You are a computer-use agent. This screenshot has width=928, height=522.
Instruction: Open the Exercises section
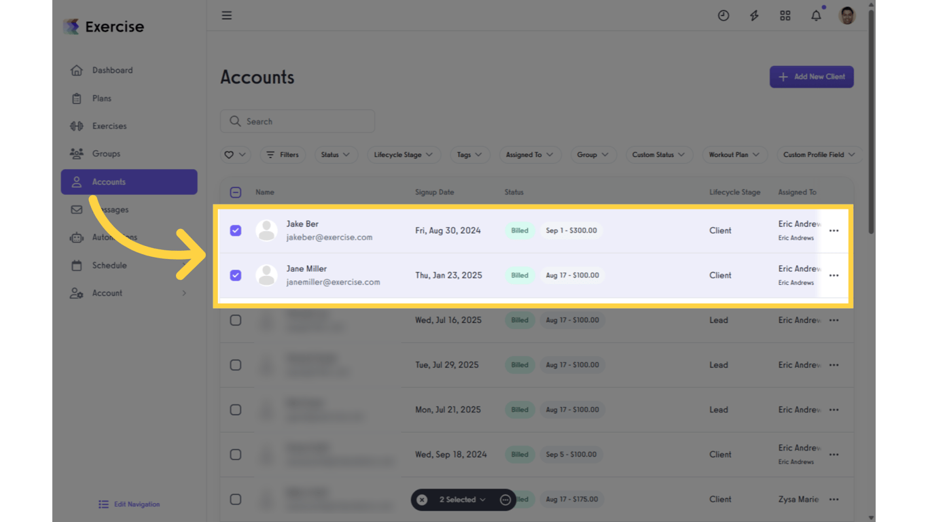pyautogui.click(x=109, y=126)
